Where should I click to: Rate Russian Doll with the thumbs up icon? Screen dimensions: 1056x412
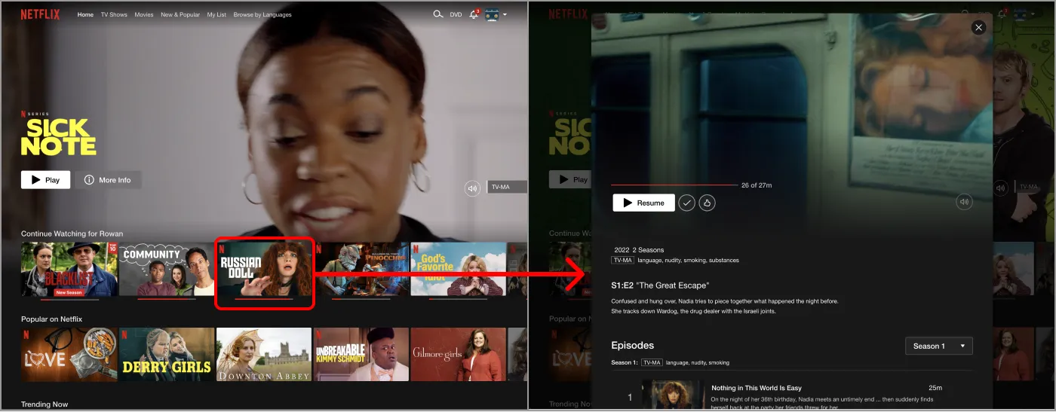pos(707,203)
